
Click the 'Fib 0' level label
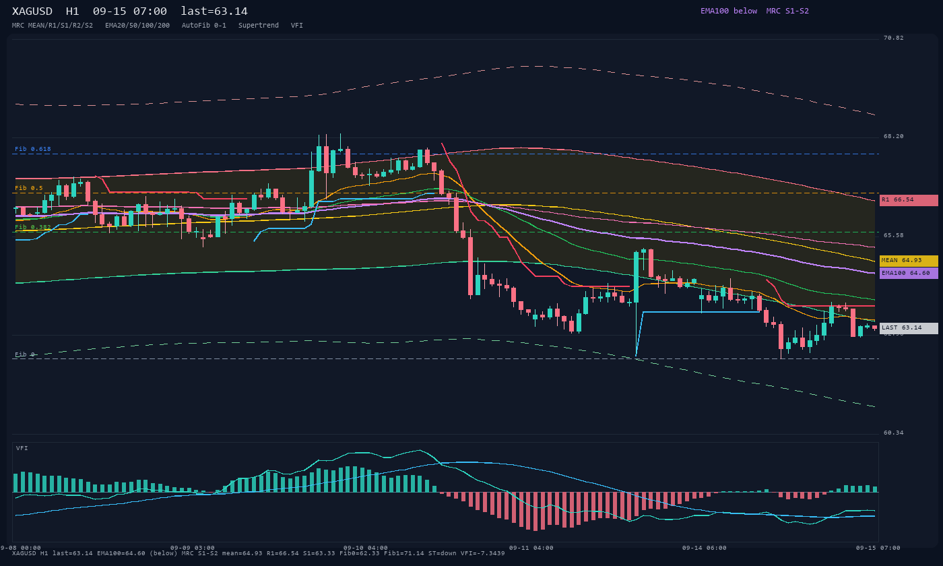25,354
